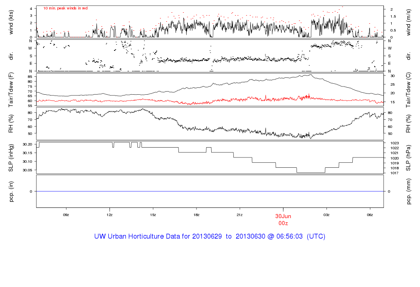The width and height of the screenshot is (420, 287).
Task: Click the red dewpoint curve
Action: 210,100
